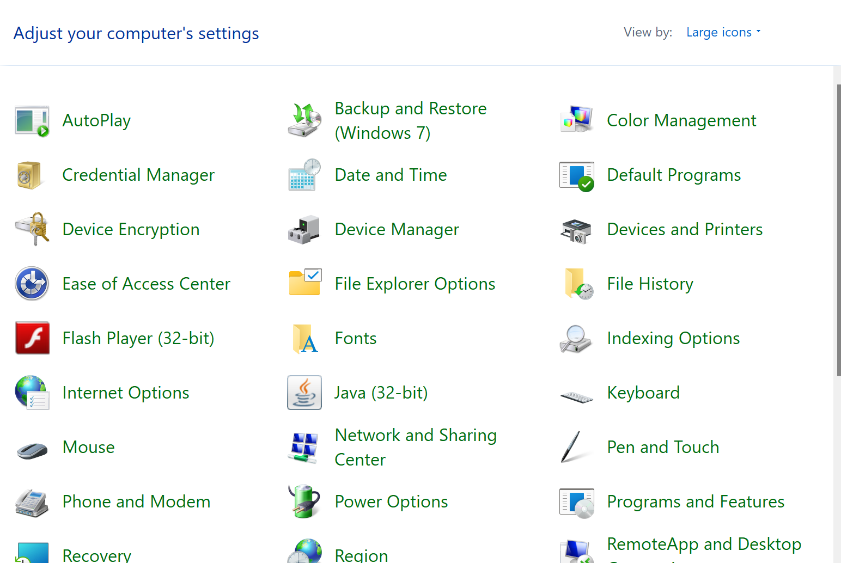Click the Region globe icon

click(304, 551)
